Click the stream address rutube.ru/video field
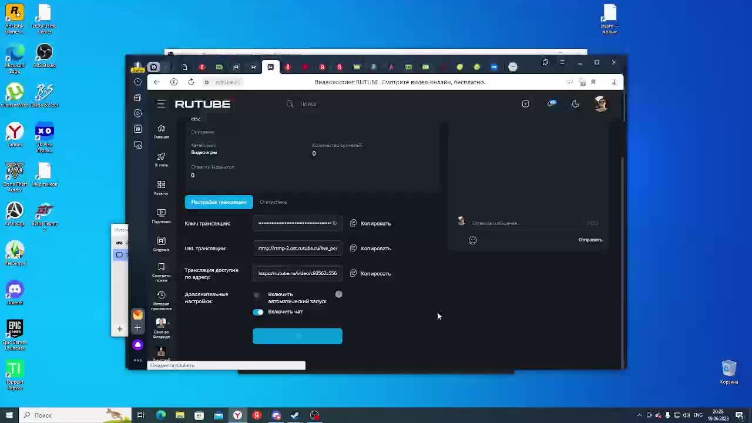 tap(297, 273)
